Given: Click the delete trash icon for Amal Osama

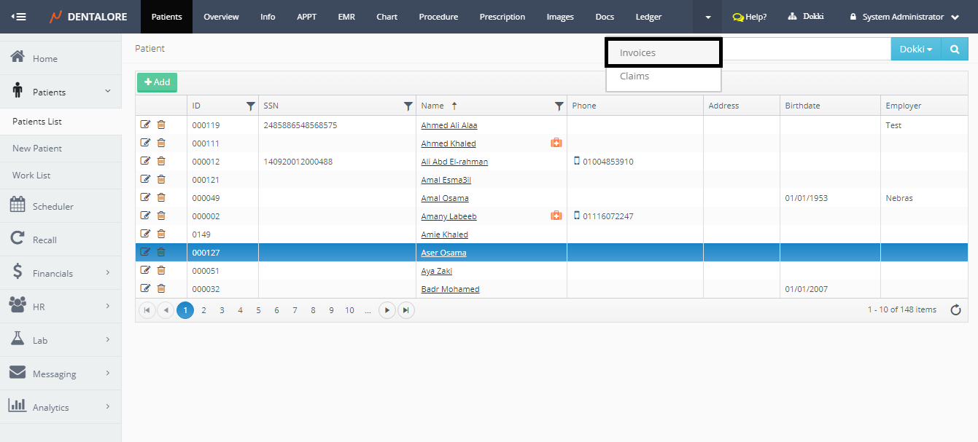Looking at the screenshot, I should coord(161,197).
